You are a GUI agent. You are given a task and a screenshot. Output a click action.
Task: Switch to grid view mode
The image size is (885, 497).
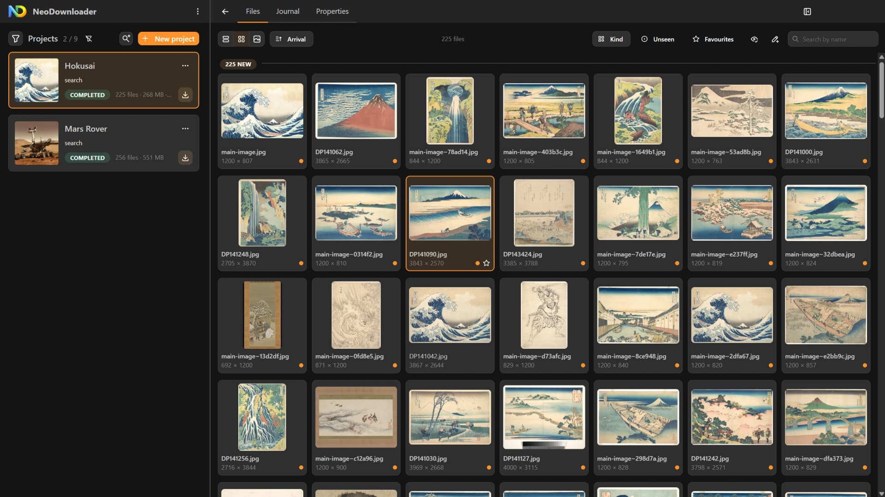pos(241,39)
